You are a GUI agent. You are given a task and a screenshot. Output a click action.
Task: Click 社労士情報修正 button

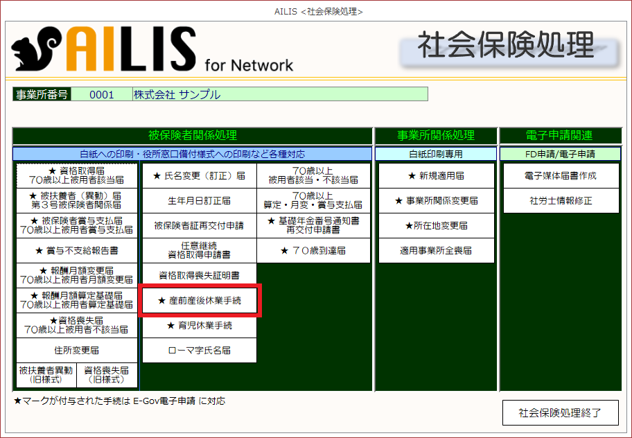tap(561, 201)
